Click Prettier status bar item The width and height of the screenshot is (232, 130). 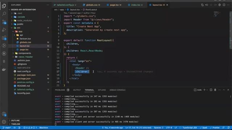pos(215,127)
